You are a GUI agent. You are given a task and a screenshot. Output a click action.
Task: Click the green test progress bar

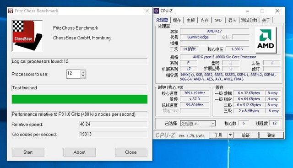[79, 99]
